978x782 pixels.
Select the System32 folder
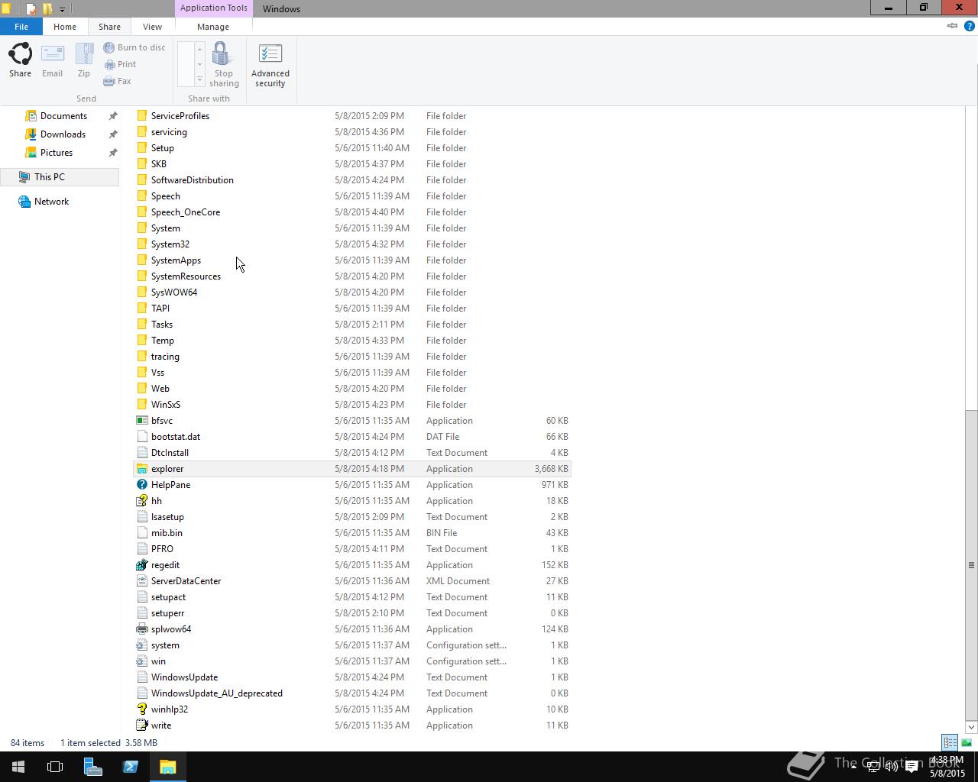point(352,244)
